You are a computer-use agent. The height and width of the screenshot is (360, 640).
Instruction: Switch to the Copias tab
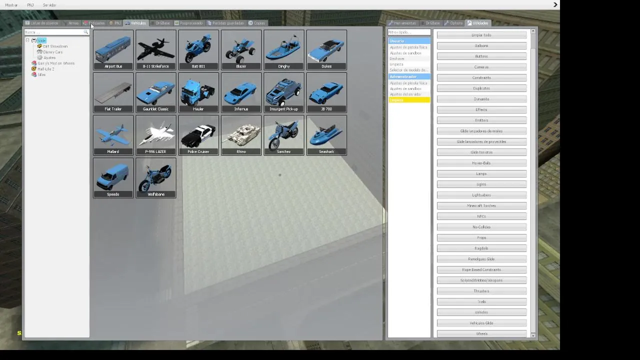pyautogui.click(x=257, y=23)
